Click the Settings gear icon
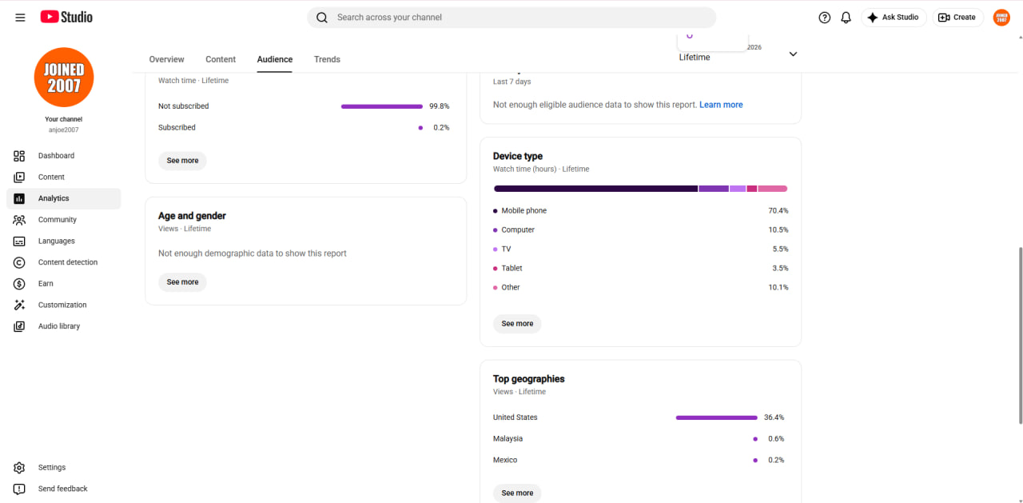This screenshot has width=1023, height=503. (20, 468)
